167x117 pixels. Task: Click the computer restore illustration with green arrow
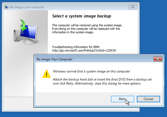coord(26,32)
